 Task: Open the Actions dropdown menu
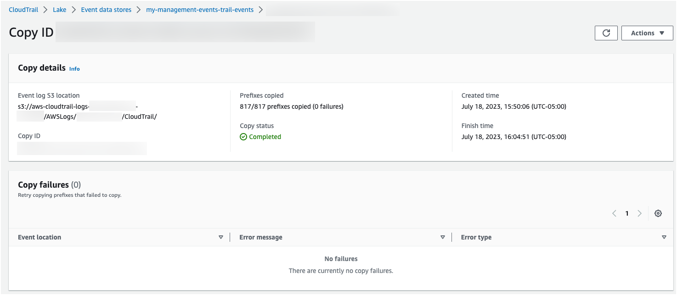tap(647, 33)
